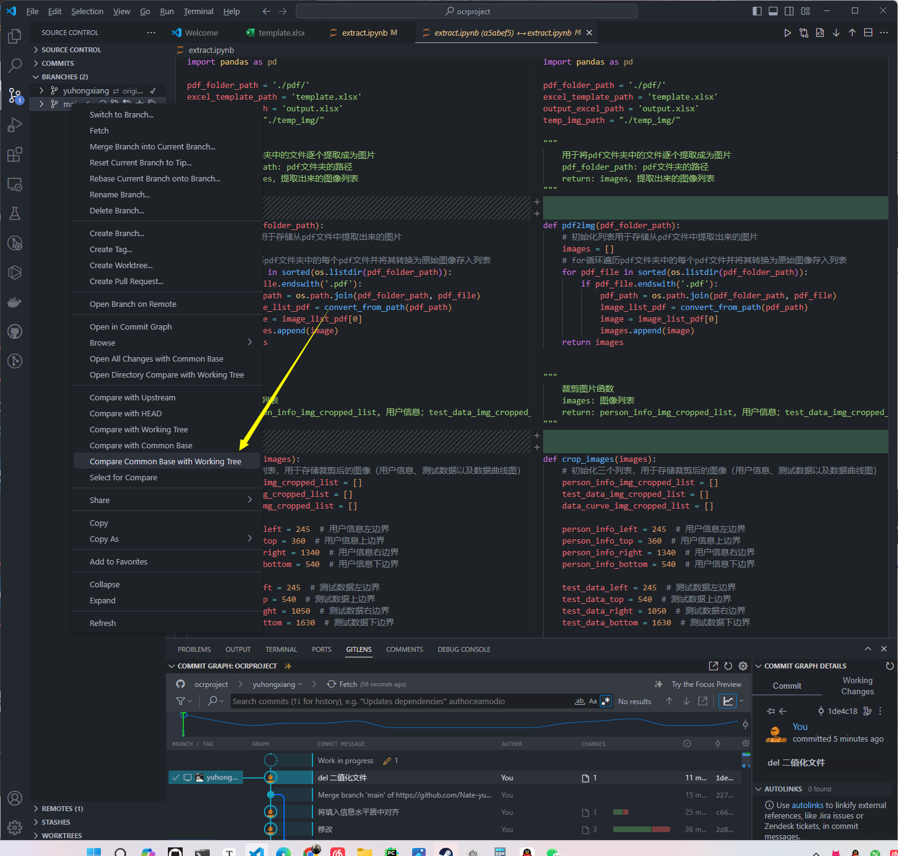Switch to the TERMINAL panel tab
The width and height of the screenshot is (898, 856).
coord(281,649)
